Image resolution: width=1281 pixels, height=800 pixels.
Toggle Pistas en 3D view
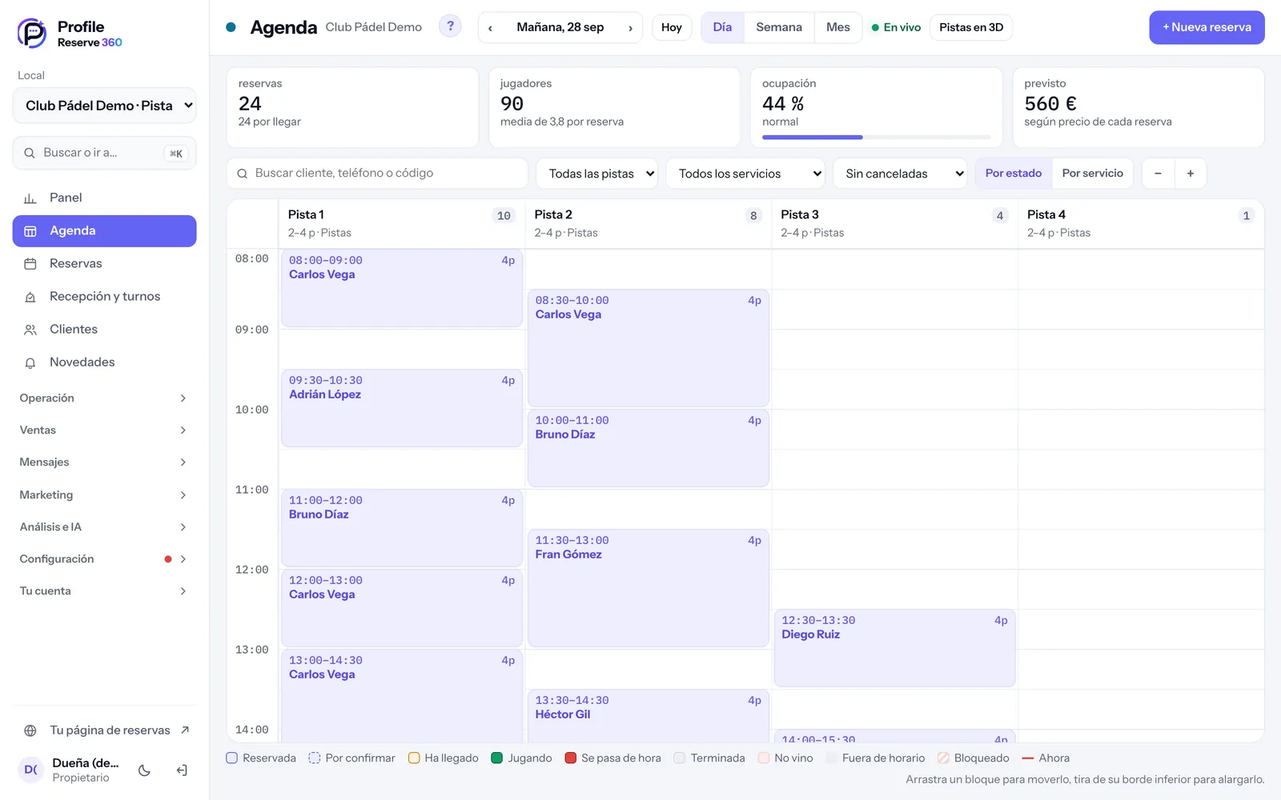click(x=971, y=27)
